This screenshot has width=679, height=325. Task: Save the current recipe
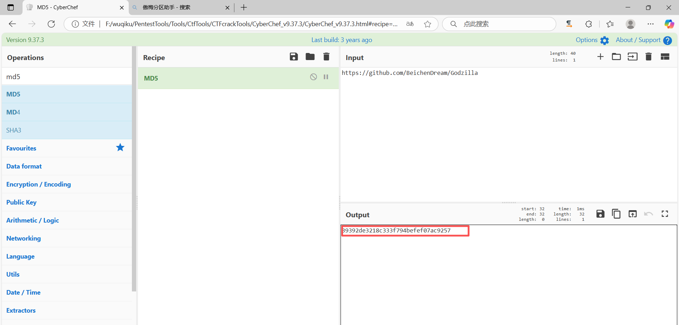[294, 57]
